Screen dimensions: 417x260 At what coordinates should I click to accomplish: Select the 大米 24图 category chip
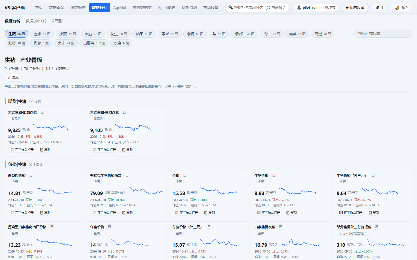[x=66, y=43]
